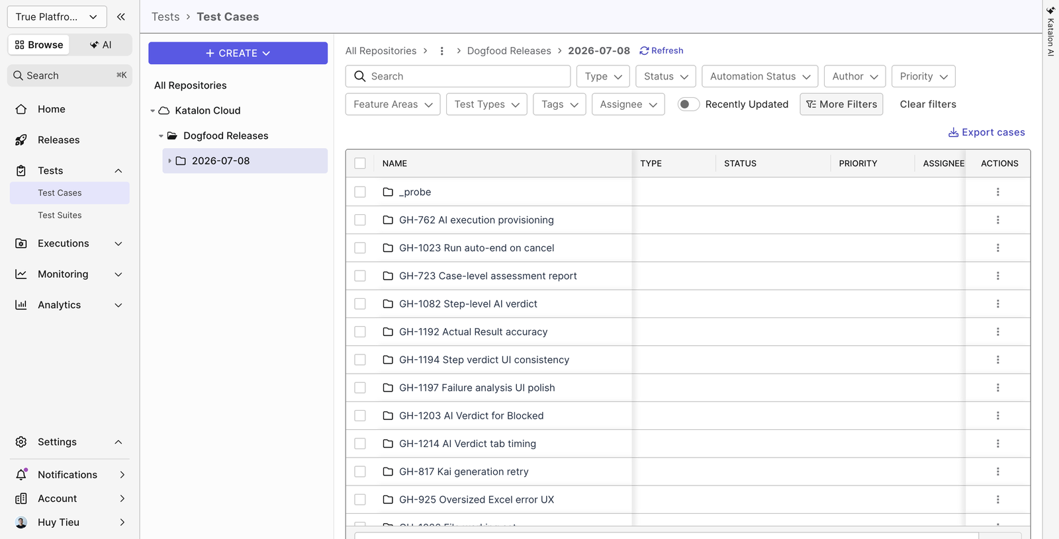Check the _probe row checkbox
This screenshot has width=1059, height=539.
360,192
